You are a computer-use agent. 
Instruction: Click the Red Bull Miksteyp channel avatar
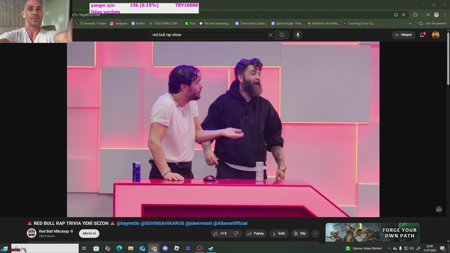pyautogui.click(x=32, y=233)
